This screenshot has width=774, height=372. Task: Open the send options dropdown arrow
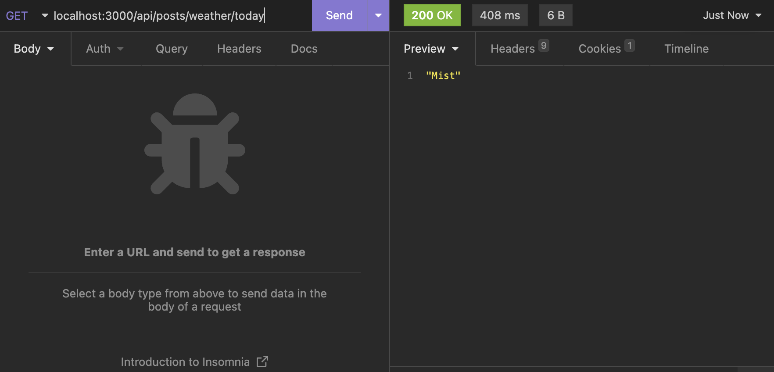click(378, 15)
